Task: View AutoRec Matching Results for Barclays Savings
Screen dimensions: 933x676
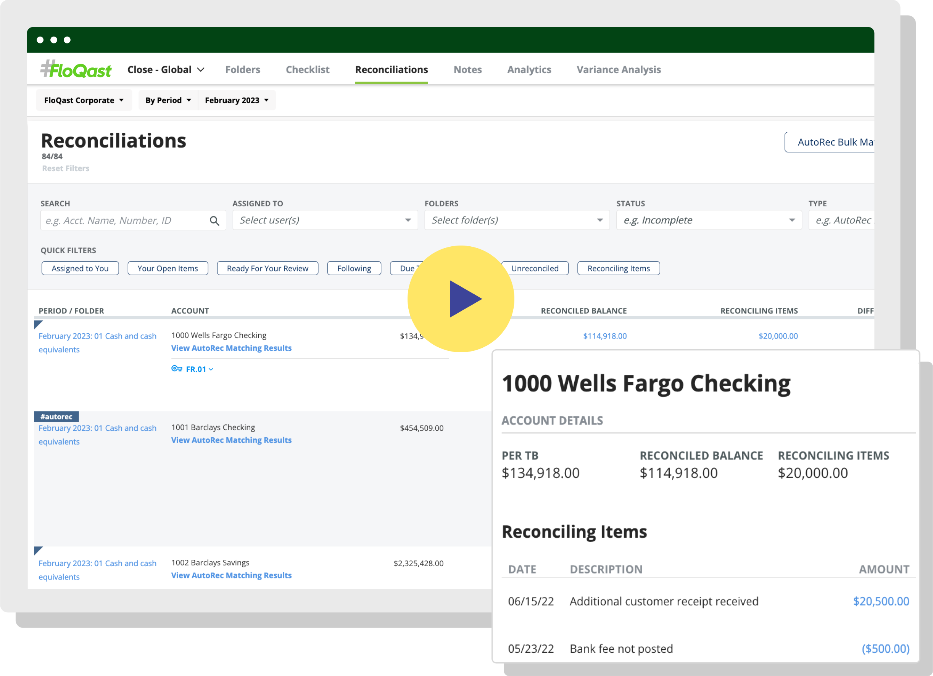Action: (x=231, y=575)
